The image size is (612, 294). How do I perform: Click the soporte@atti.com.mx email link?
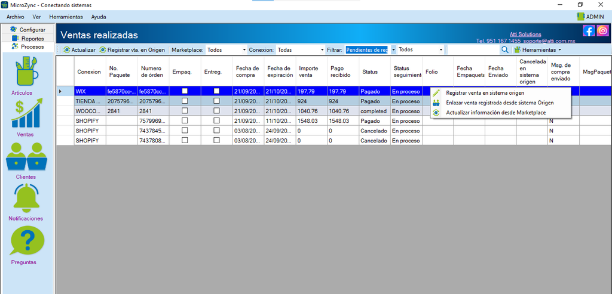(x=549, y=41)
